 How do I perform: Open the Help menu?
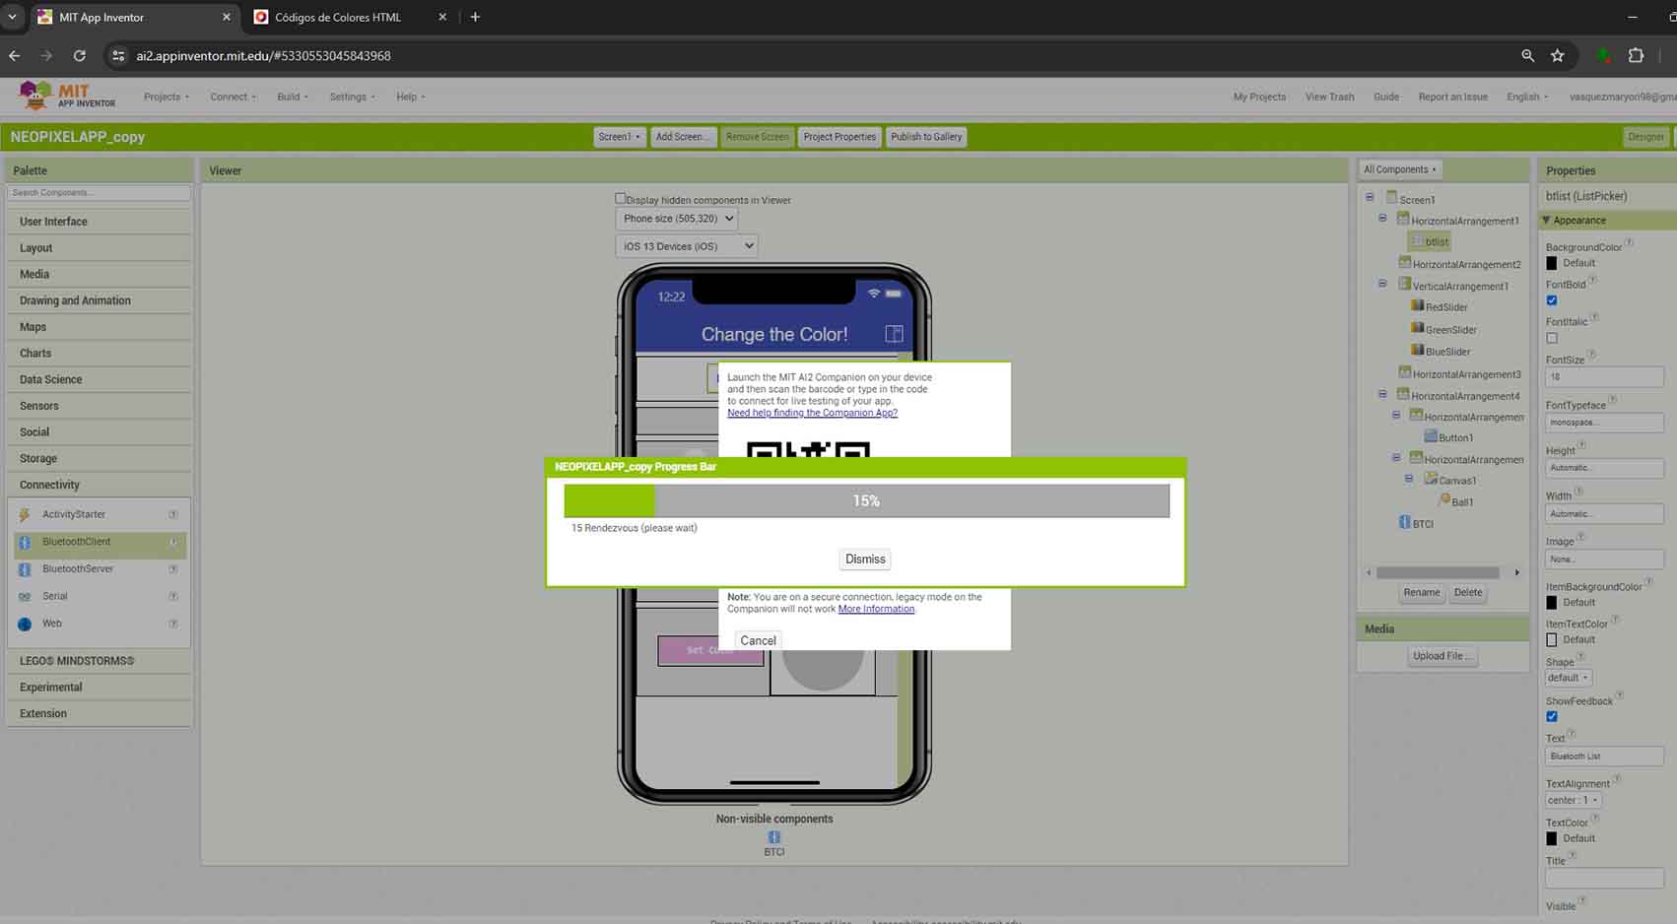coord(411,97)
